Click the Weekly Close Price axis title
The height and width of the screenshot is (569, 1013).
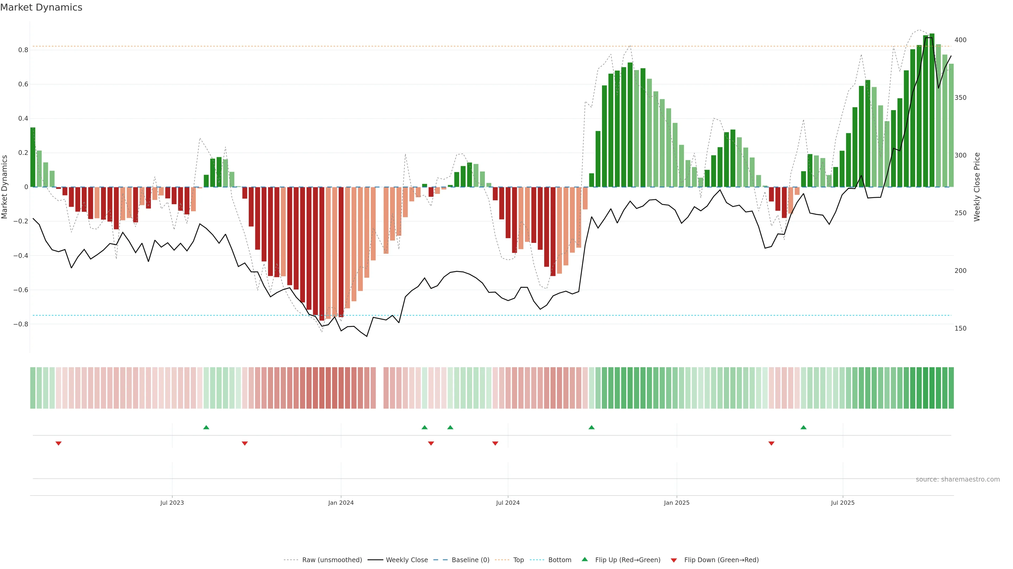point(977,187)
